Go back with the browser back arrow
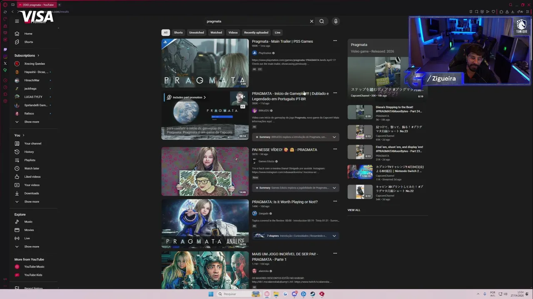The width and height of the screenshot is (533, 299). [12, 12]
